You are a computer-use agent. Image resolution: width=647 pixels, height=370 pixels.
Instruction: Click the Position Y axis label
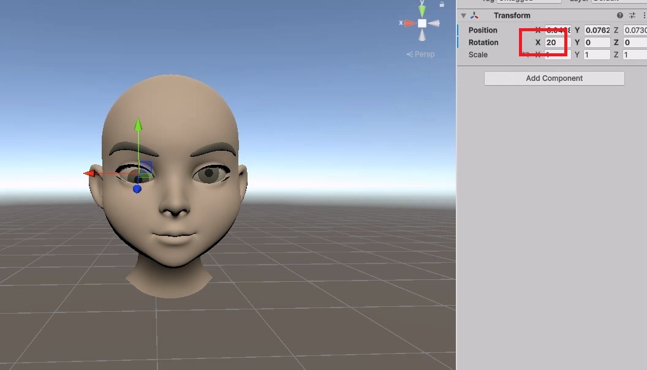click(x=577, y=30)
